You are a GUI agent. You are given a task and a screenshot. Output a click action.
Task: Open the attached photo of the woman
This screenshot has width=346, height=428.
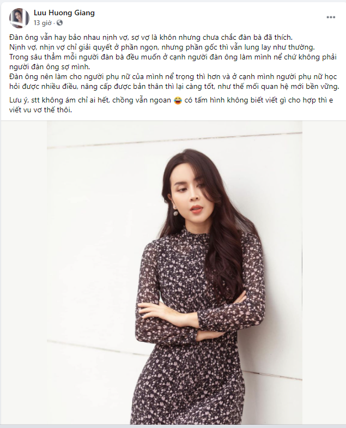tap(175, 273)
